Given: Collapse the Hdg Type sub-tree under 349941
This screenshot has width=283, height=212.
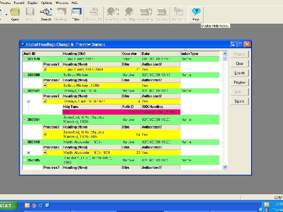Looking at the screenshot, I should (x=28, y=102).
